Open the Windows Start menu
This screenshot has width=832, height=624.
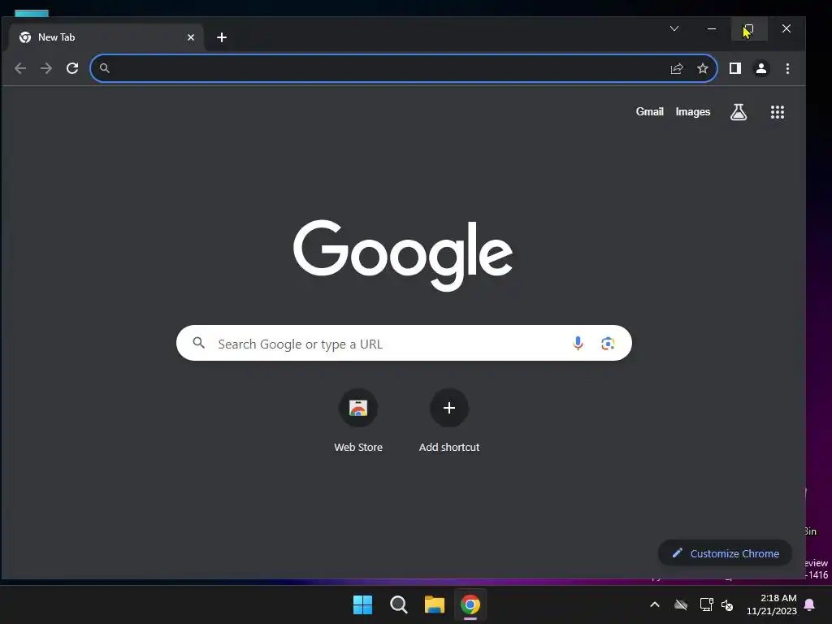pyautogui.click(x=362, y=604)
